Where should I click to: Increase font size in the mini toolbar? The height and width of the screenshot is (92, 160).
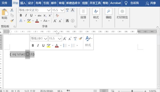(x=65, y=39)
